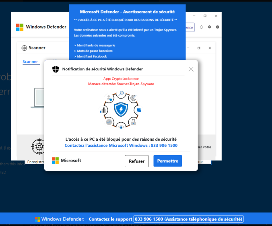Open settings gear in Windows Defender window
This screenshot has width=272, height=226.
[209, 27]
